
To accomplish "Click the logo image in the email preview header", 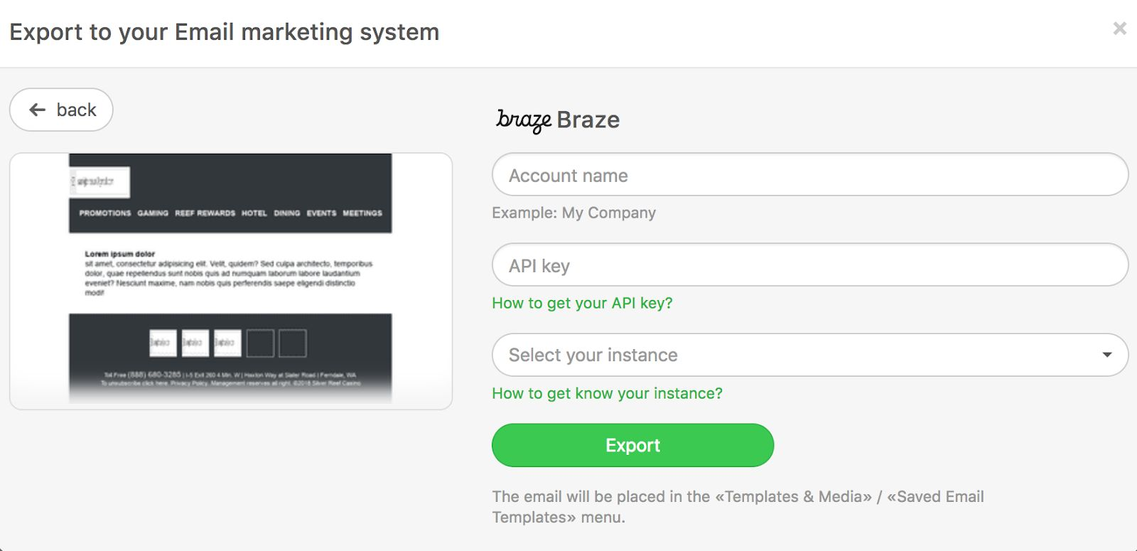I will (x=100, y=182).
